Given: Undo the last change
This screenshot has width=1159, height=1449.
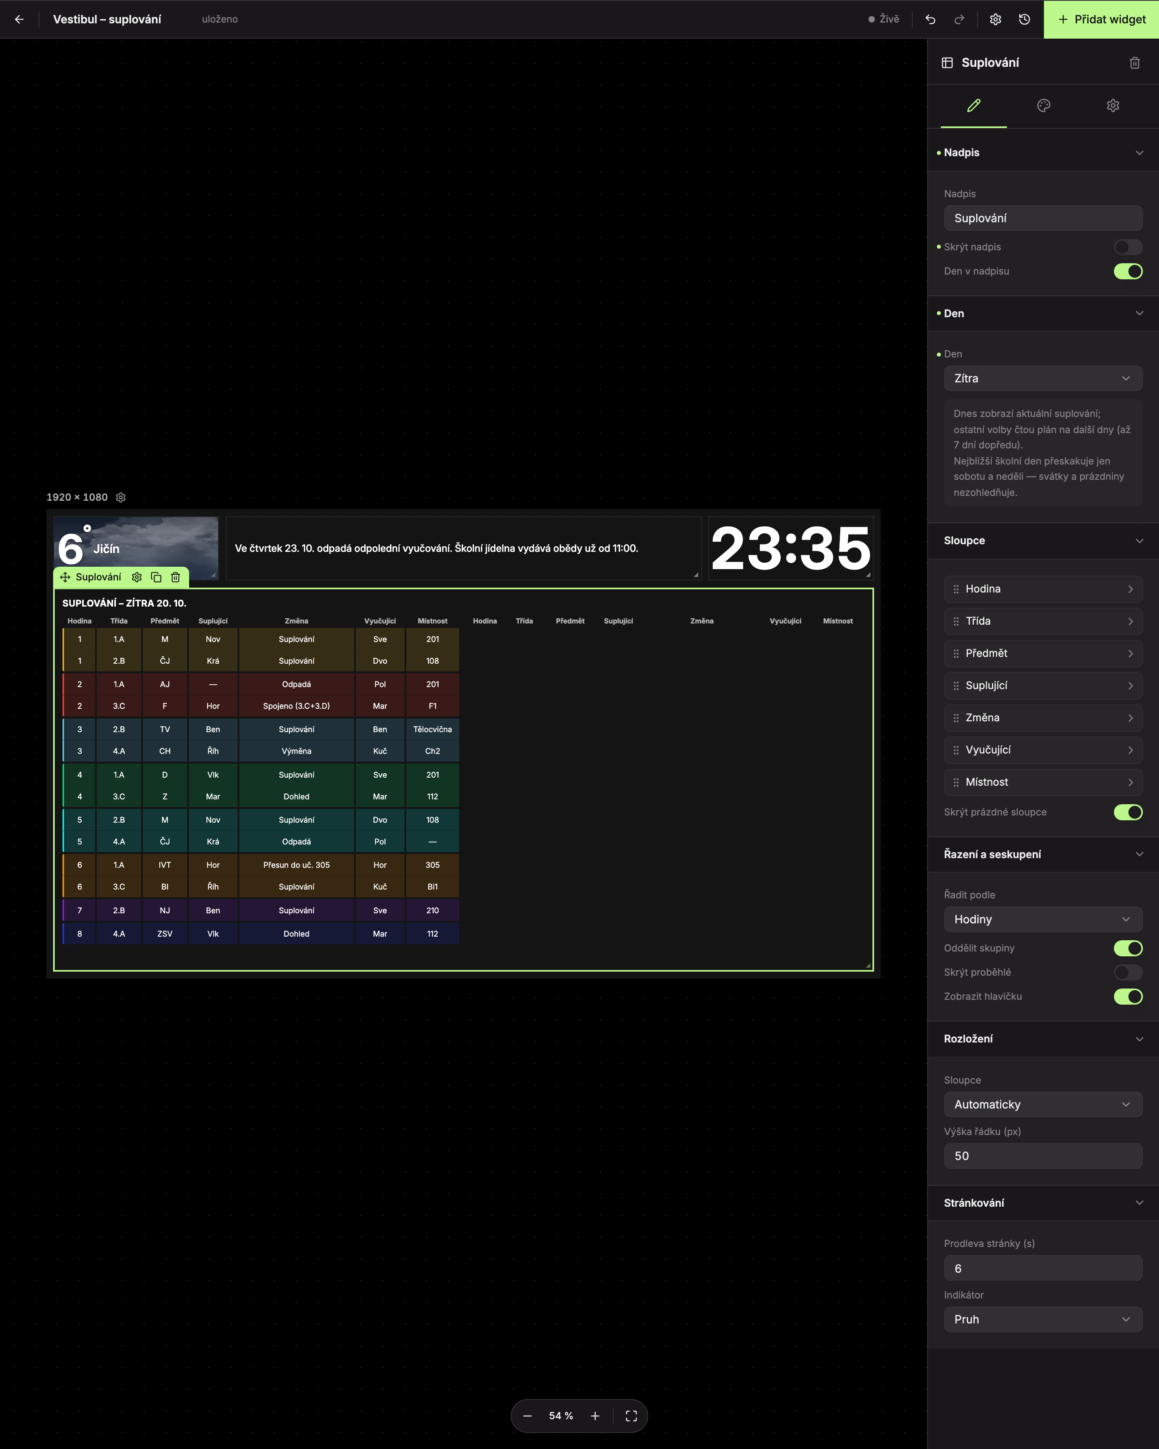Looking at the screenshot, I should [x=930, y=19].
